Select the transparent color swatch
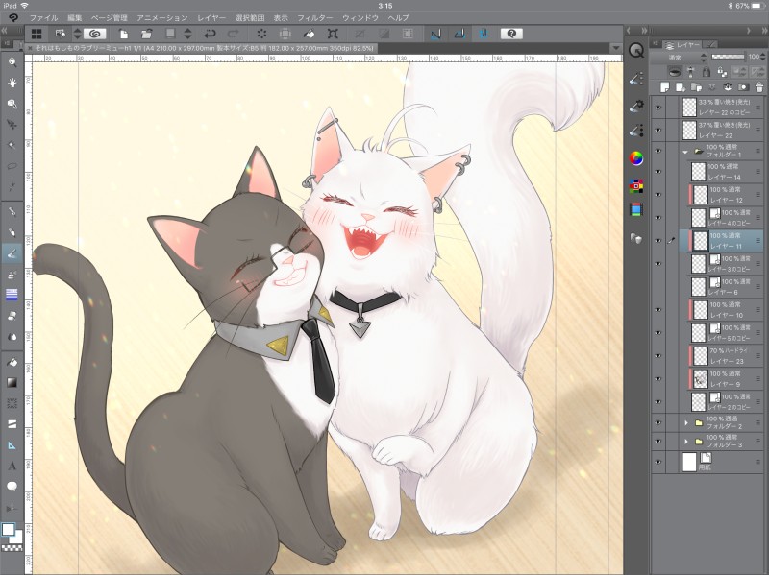The width and height of the screenshot is (769, 575). (x=12, y=548)
